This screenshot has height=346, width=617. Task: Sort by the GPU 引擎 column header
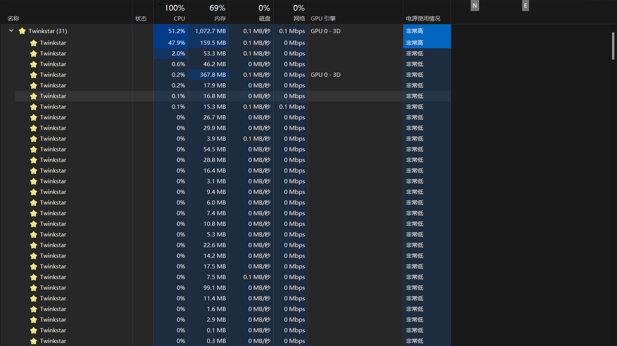pos(323,19)
